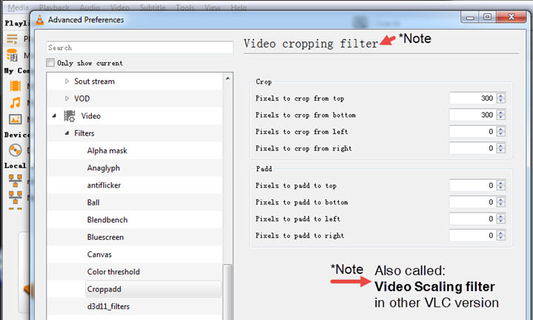Select Canvas filter
Screen dimensions: 533x320
pos(99,254)
